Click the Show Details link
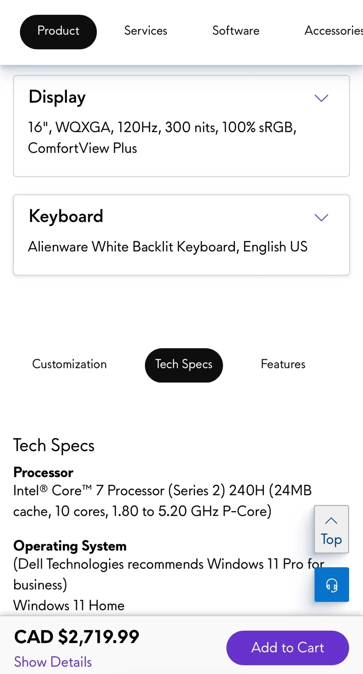The image size is (363, 674). pyautogui.click(x=53, y=662)
